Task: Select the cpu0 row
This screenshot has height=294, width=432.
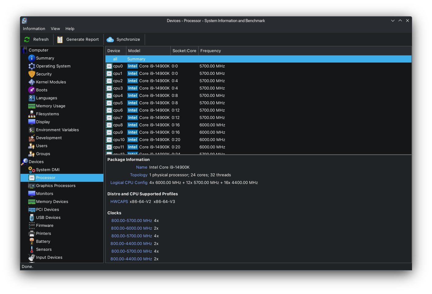Action: coord(258,66)
